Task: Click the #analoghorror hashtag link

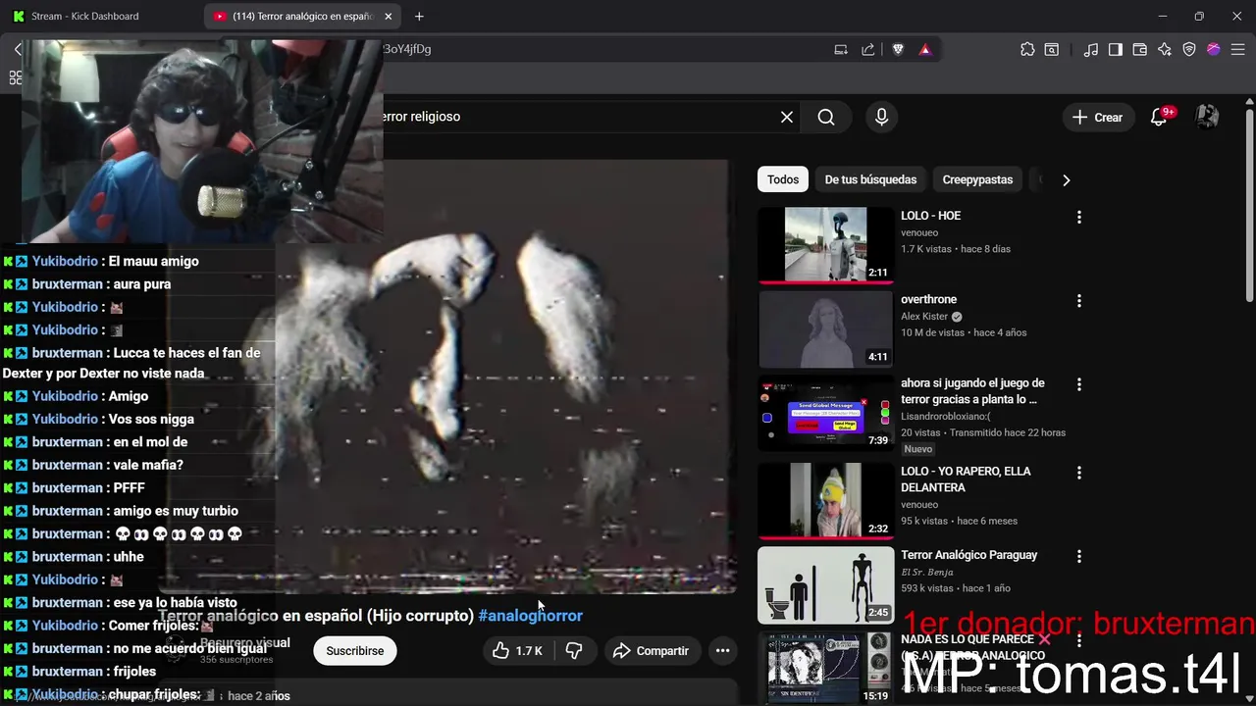Action: point(531,616)
